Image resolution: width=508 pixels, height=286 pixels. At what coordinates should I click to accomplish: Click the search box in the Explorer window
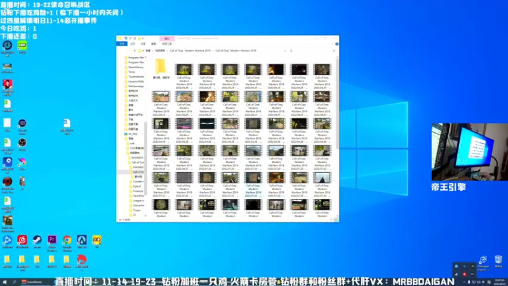point(316,51)
